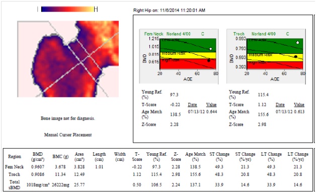Click the Date header under Fem Neck

click(192, 105)
